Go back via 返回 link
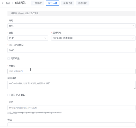 coord(8,3)
